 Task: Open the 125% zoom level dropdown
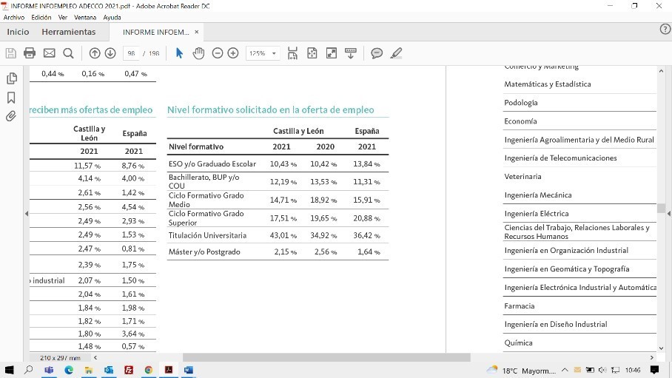263,53
